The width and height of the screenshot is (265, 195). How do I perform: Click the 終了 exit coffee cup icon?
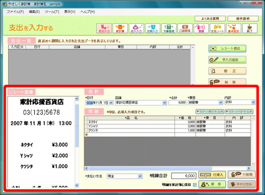pos(250,28)
